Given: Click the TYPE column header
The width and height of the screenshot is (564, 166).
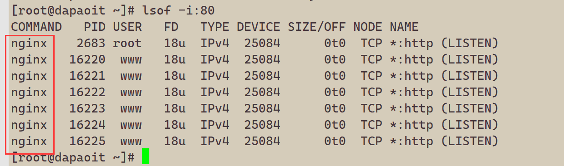Looking at the screenshot, I should pos(214,27).
